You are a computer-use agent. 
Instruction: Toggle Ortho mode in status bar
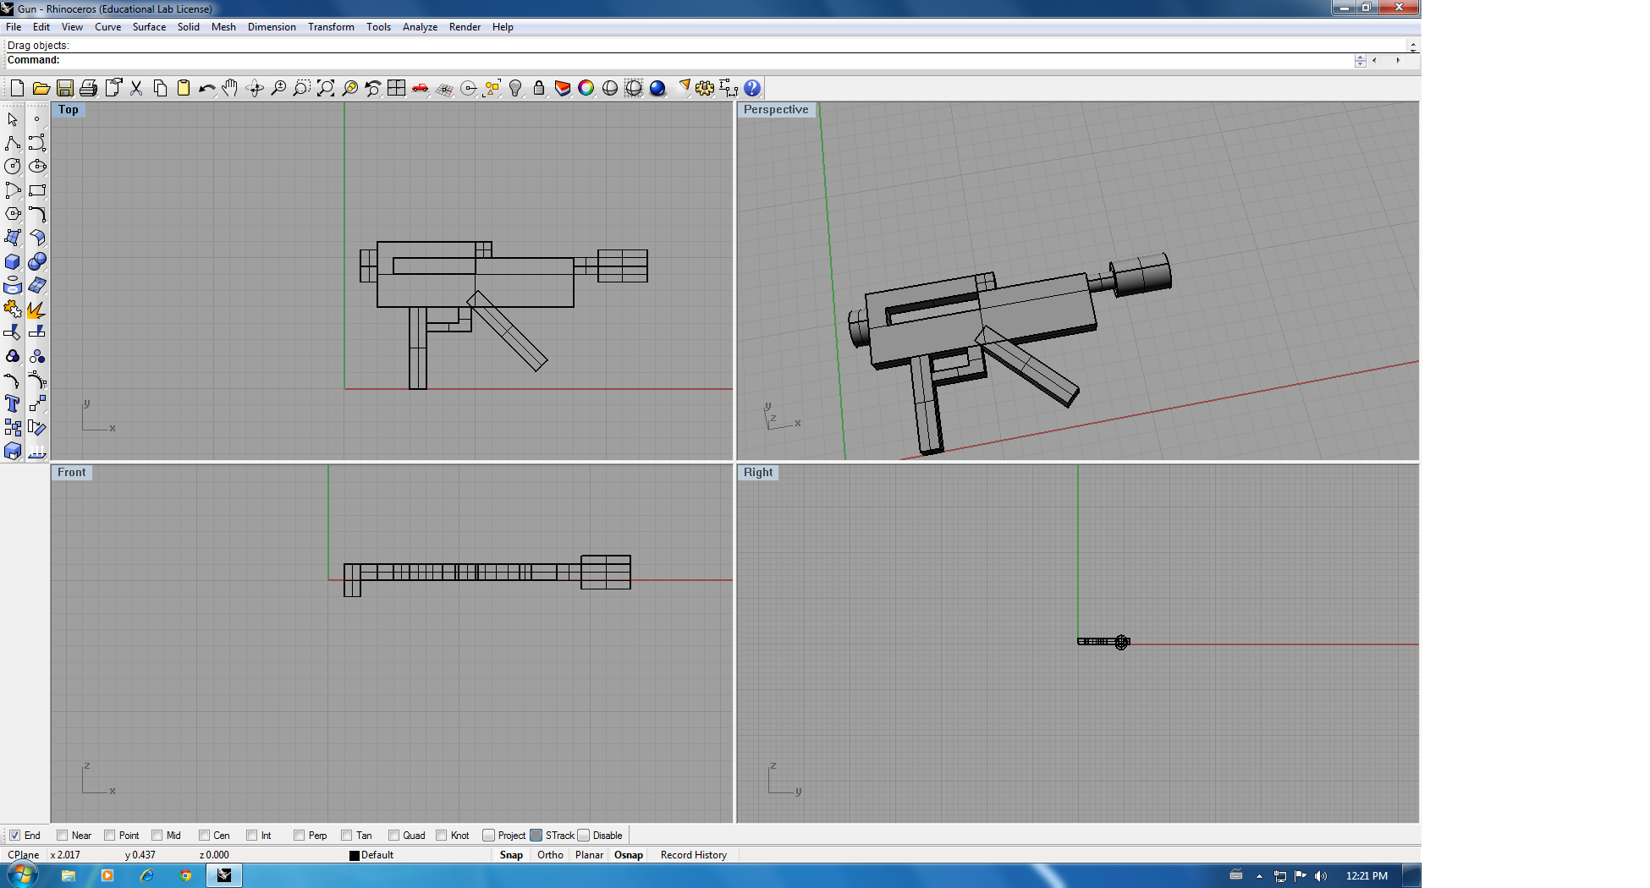tap(550, 855)
